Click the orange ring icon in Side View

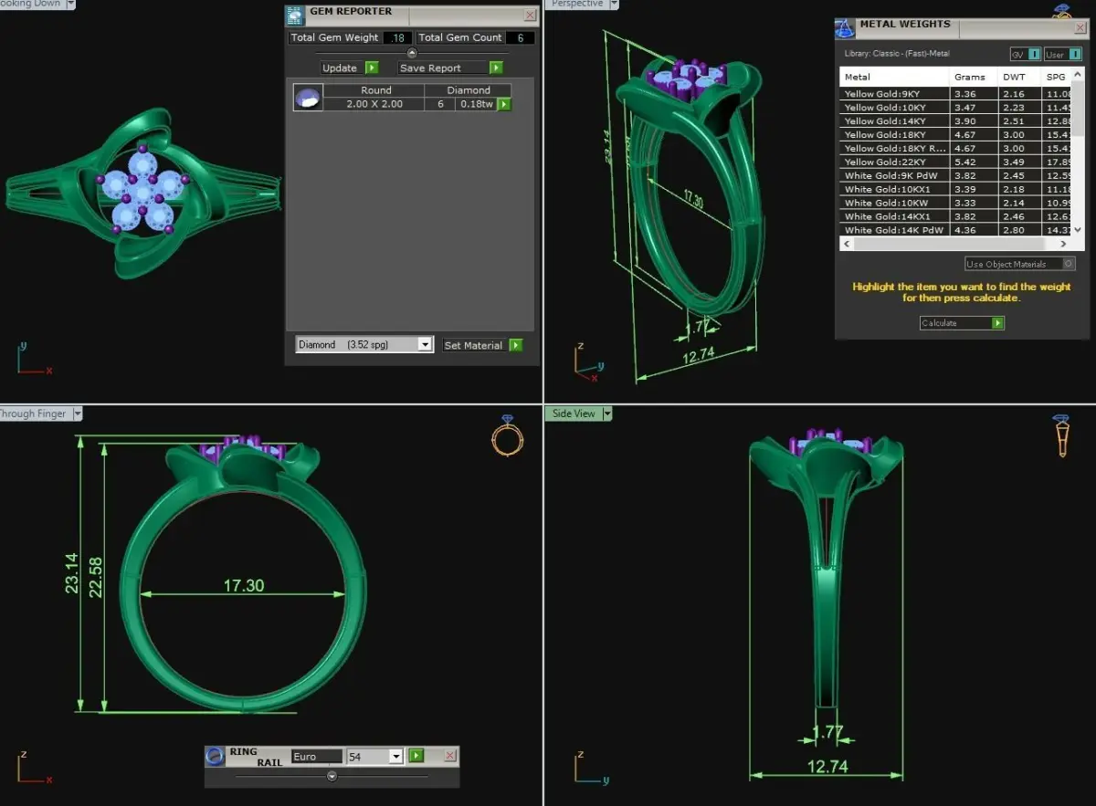[1062, 436]
